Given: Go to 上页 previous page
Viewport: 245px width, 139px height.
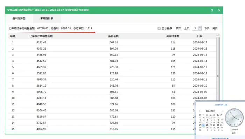Looking at the screenshot, I should [187, 28].
